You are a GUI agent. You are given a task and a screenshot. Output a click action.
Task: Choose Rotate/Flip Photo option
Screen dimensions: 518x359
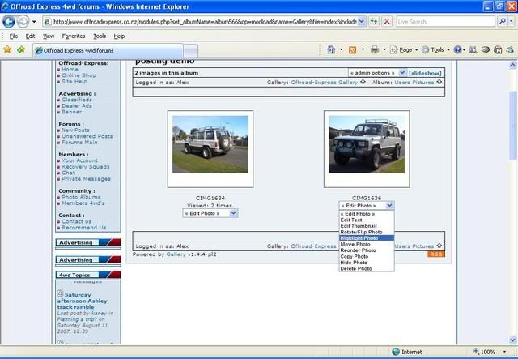pos(361,233)
